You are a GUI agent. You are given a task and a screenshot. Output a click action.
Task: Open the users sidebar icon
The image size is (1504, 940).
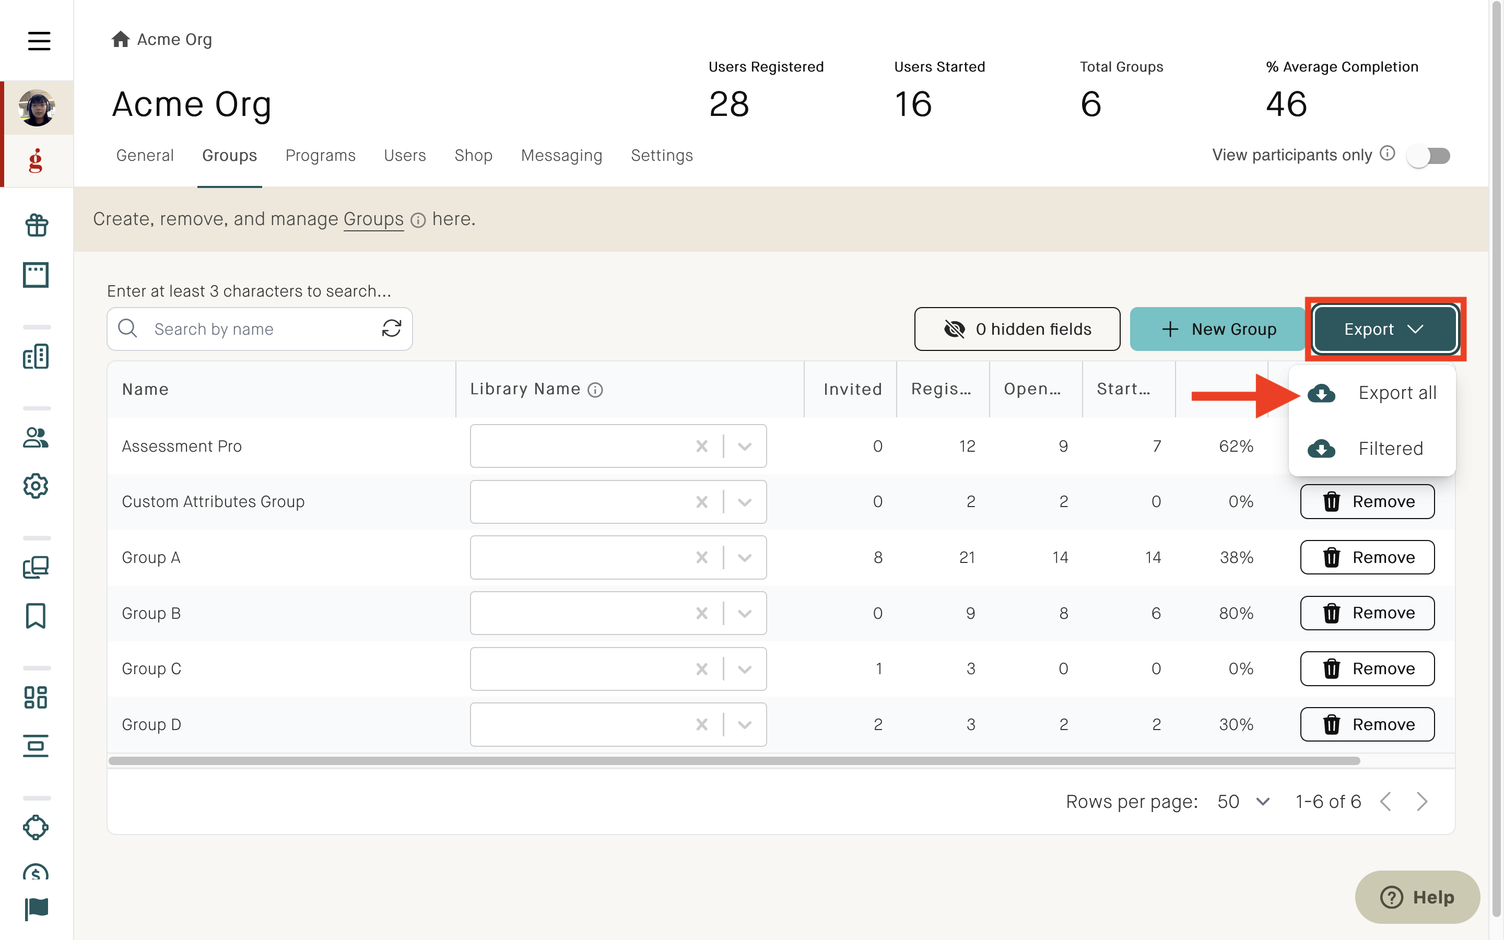pyautogui.click(x=36, y=438)
